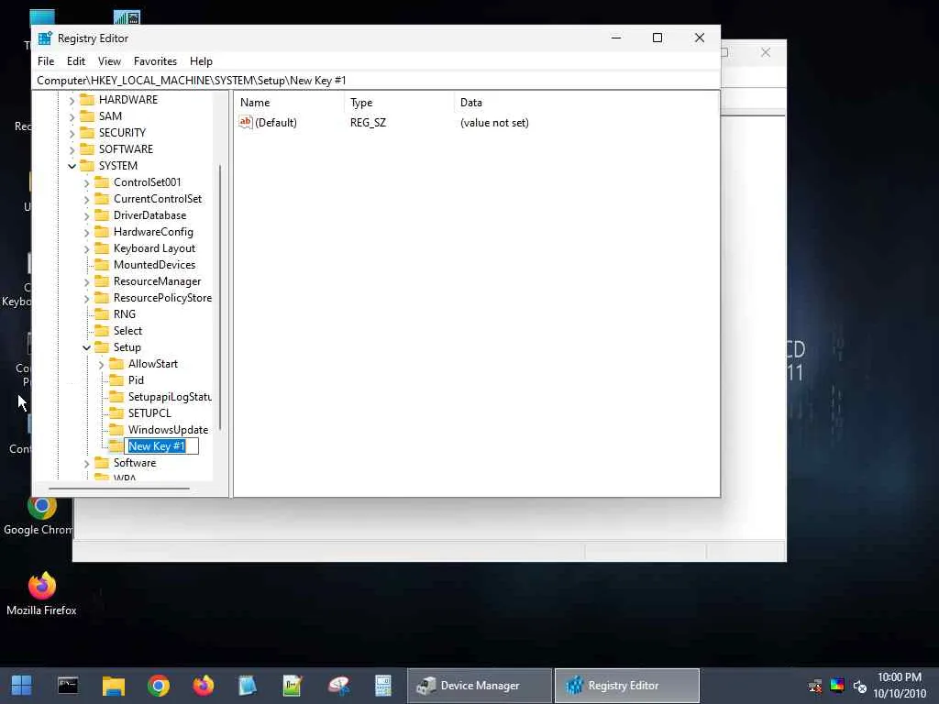Expand the SAM key
Image resolution: width=939 pixels, height=704 pixels.
click(x=72, y=116)
